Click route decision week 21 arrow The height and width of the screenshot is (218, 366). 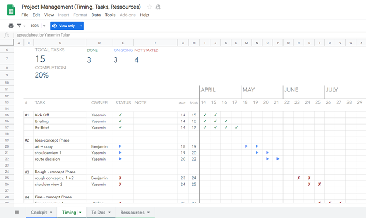278,158
